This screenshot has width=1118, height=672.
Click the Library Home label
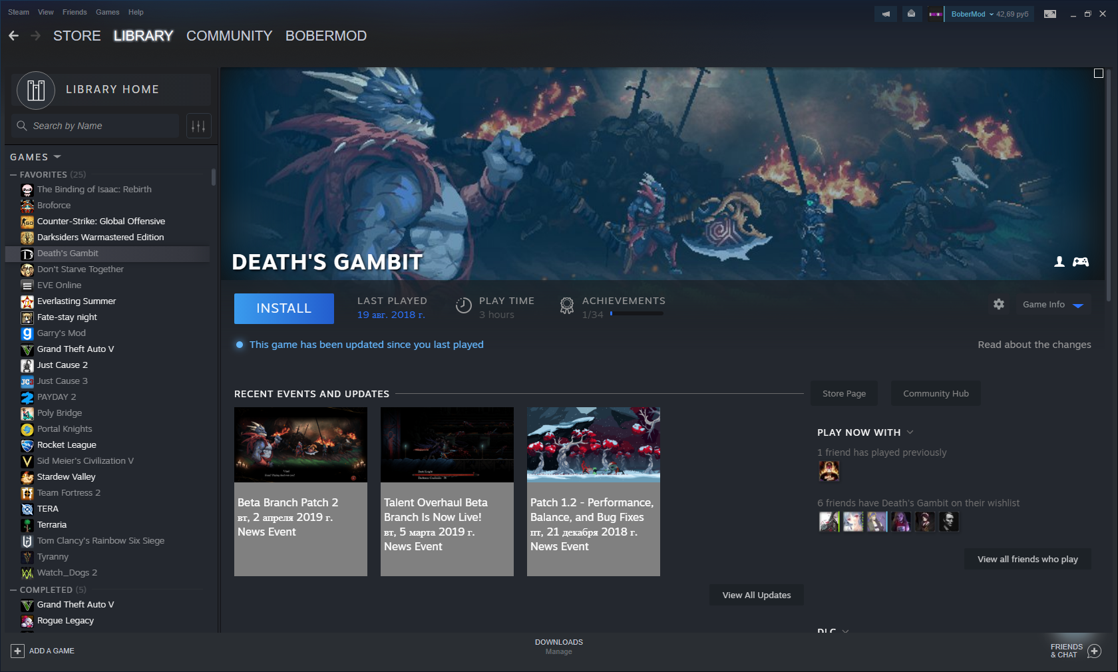pos(112,90)
